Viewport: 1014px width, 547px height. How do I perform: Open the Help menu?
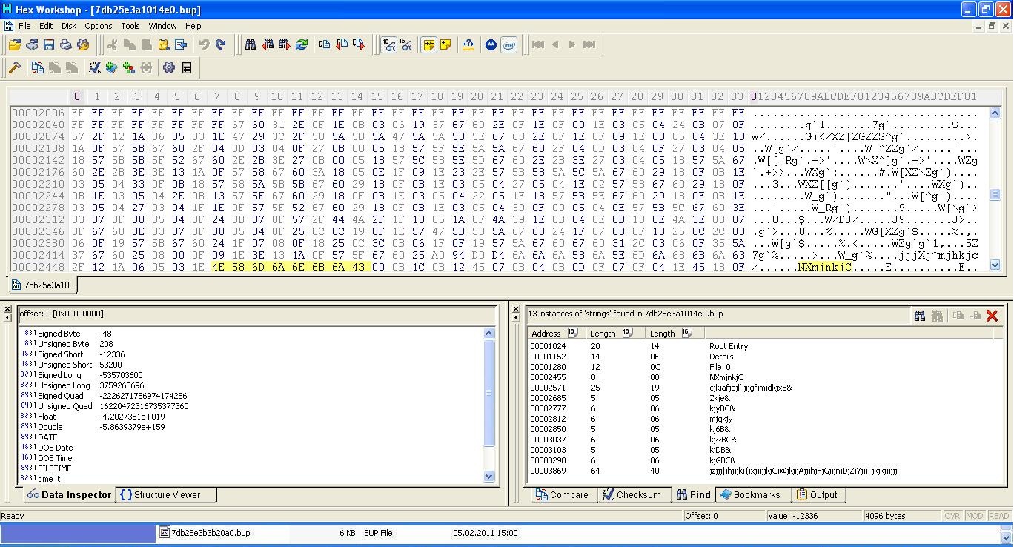(193, 26)
